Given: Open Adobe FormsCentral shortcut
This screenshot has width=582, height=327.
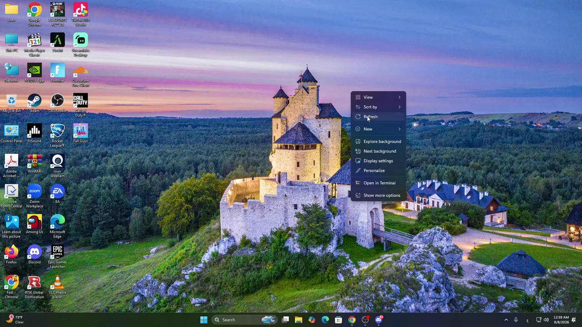Looking at the screenshot, I should (x=11, y=196).
